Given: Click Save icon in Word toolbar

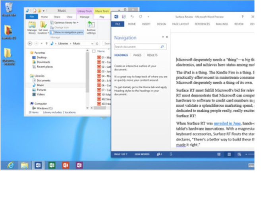Looking at the screenshot, I should [124, 17].
